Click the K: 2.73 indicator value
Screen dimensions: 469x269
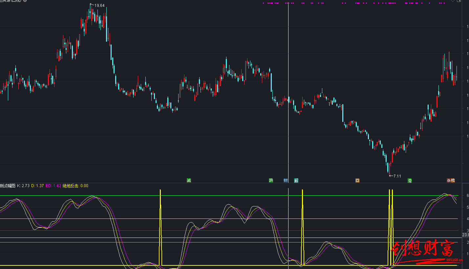pyautogui.click(x=23, y=186)
